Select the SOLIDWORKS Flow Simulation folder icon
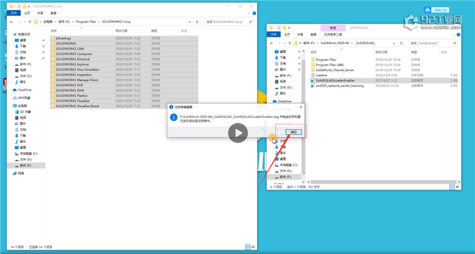Image resolution: width=475 pixels, height=254 pixels. coord(53,70)
